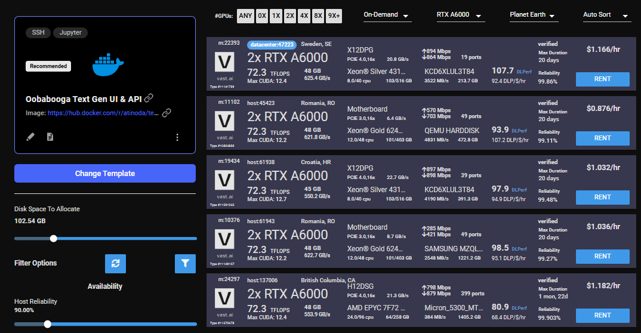Click Croatia, HR location text
This screenshot has height=333, width=641.
[316, 162]
